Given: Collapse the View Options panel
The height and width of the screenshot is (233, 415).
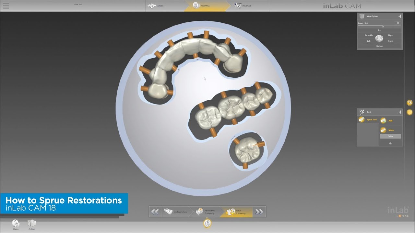Looking at the screenshot, I should (399, 16).
